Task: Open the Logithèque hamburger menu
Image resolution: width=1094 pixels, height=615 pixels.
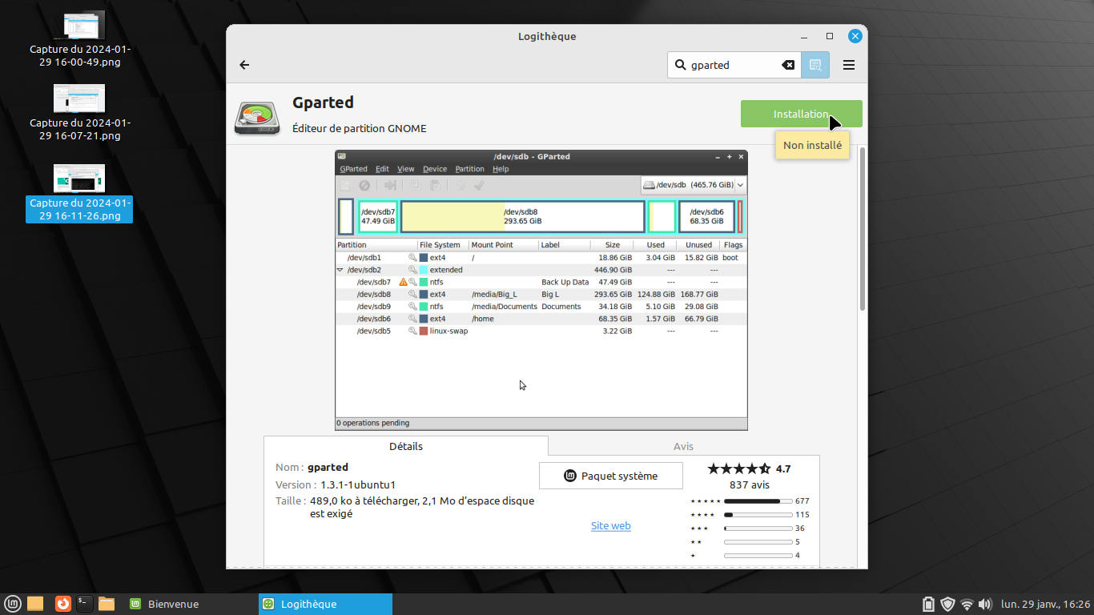Action: pyautogui.click(x=849, y=65)
